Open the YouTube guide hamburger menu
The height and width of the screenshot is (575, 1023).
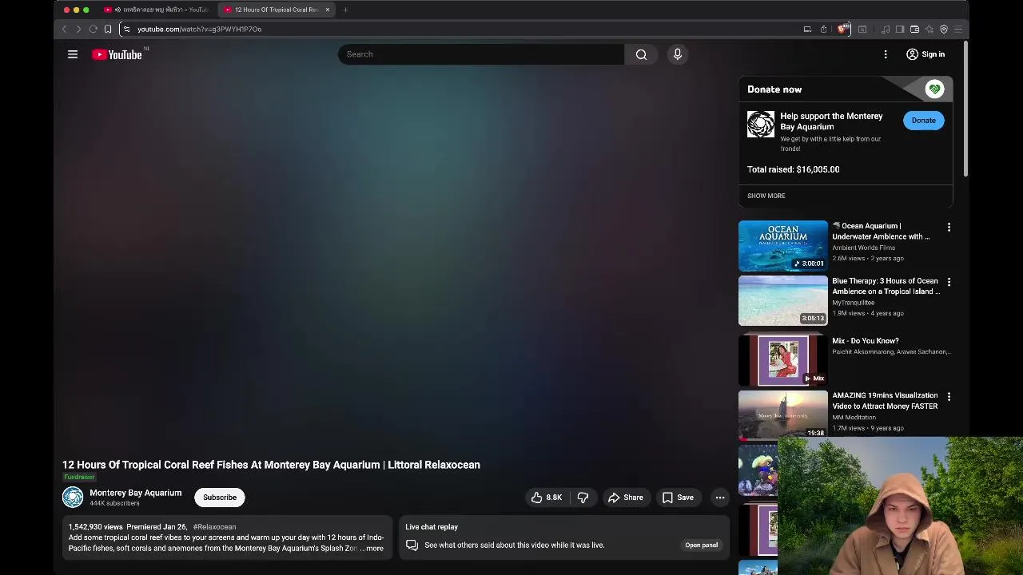pyautogui.click(x=73, y=54)
